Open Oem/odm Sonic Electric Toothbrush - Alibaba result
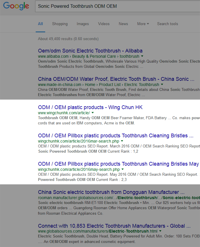The image size is (200, 247). tap(90, 51)
